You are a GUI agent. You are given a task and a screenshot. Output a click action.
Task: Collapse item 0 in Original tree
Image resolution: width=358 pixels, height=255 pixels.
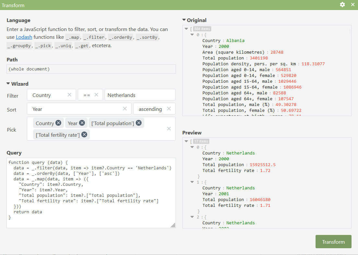click(x=192, y=35)
